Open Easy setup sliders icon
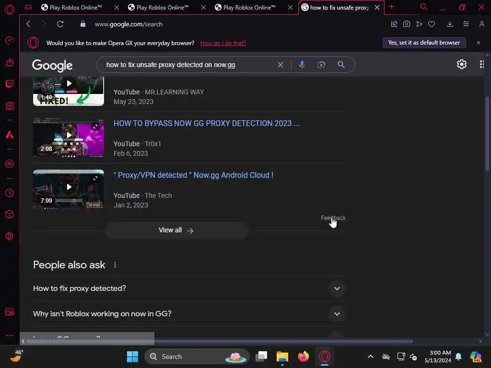491x368 pixels. (466, 24)
